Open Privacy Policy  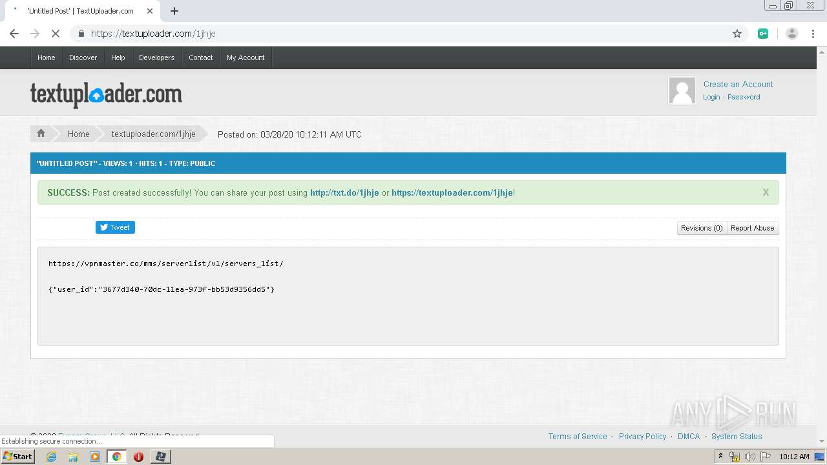pos(642,437)
